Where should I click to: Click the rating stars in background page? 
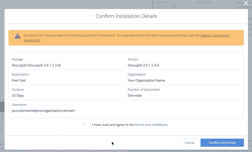coord(164,7)
